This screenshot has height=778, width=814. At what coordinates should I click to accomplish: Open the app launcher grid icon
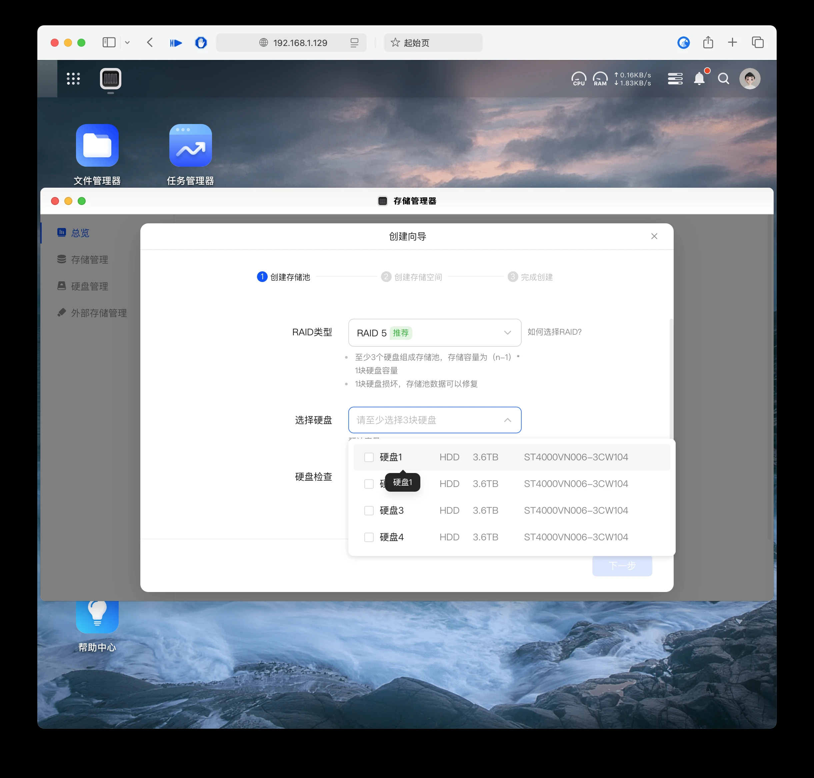(x=73, y=79)
